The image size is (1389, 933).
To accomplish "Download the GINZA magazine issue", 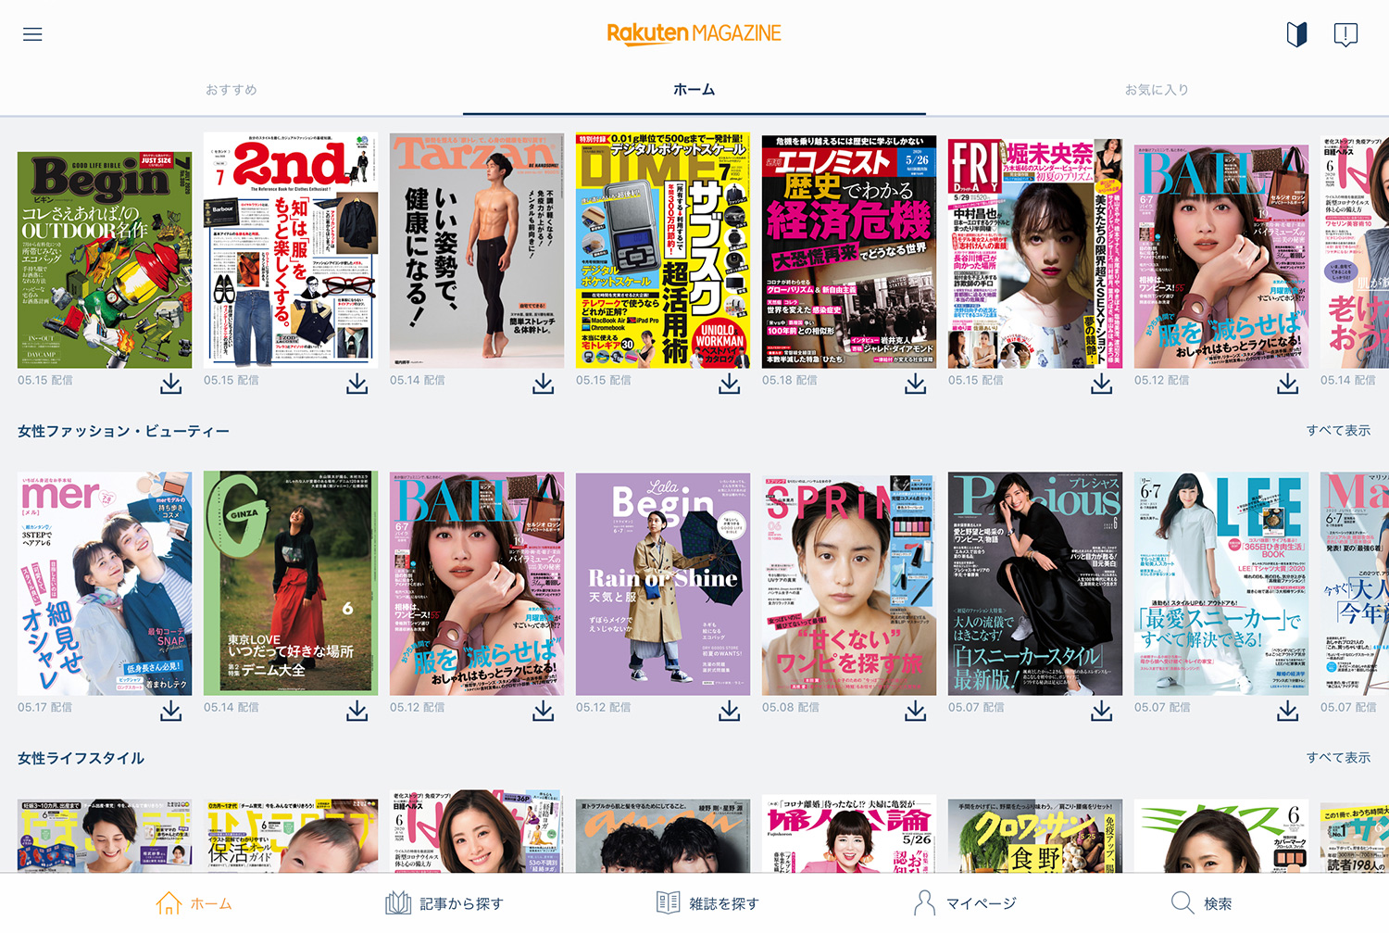I will point(357,711).
